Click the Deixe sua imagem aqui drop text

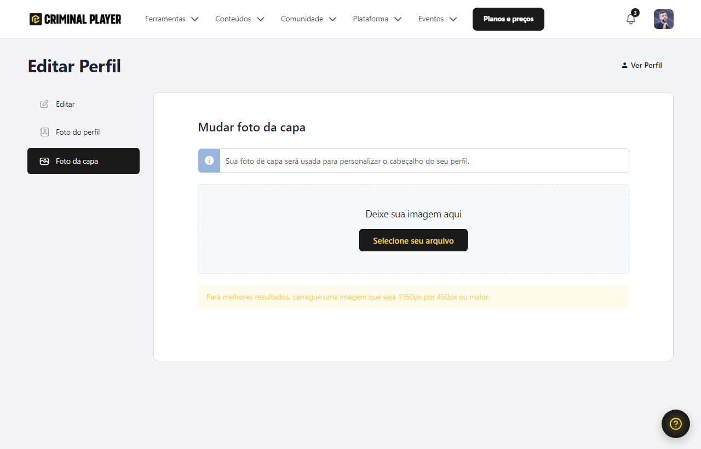coord(413,214)
